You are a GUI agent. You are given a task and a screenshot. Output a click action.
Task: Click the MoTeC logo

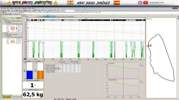coord(175,8)
